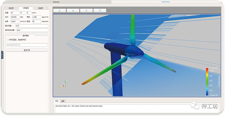This screenshot has height=116, width=225.
Task: Switch to the 前处理 pre-processing tab
Action: (11, 8)
